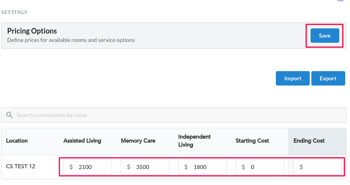The image size is (350, 185).
Task: Click the Independent Living column header
Action: click(195, 141)
